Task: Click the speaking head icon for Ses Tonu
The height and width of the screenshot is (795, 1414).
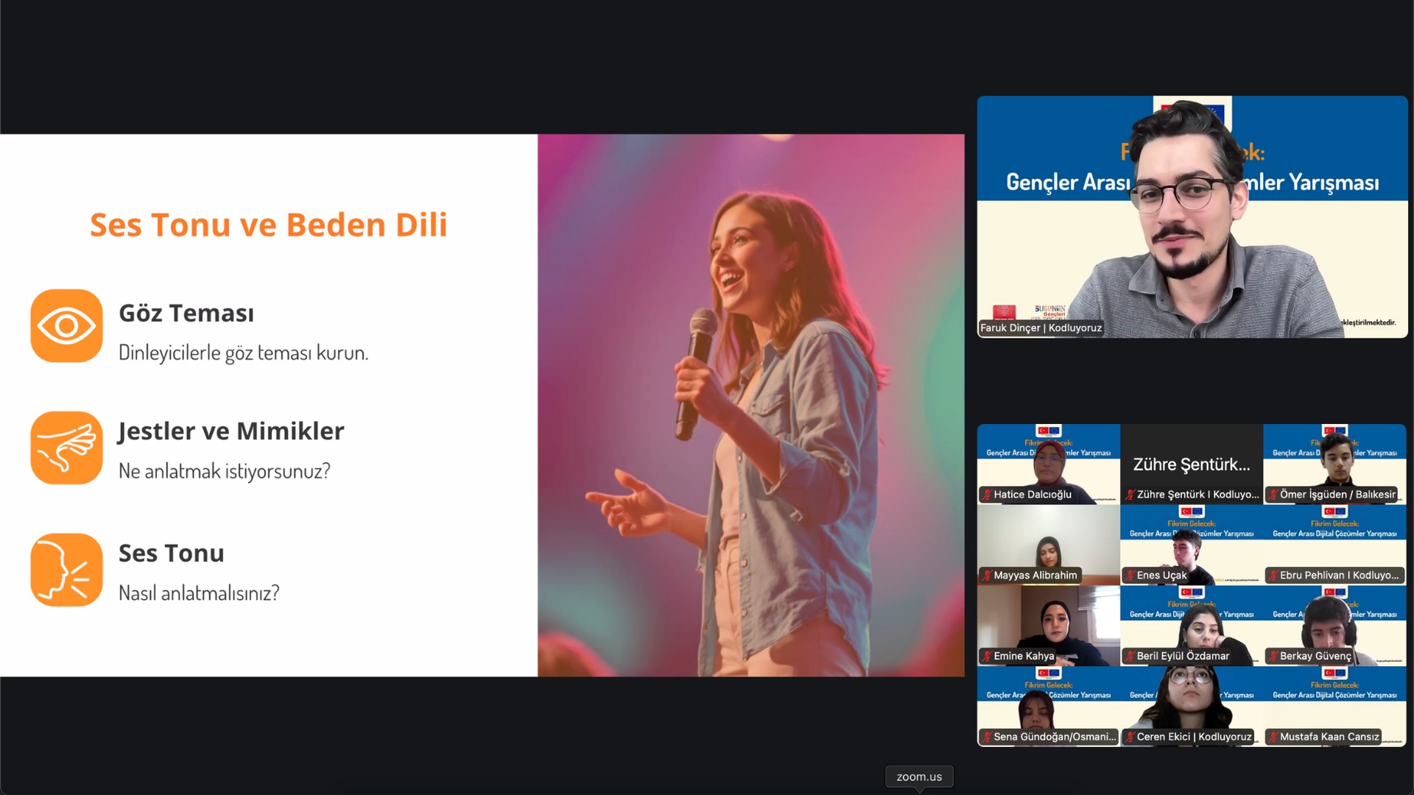Action: [x=66, y=570]
